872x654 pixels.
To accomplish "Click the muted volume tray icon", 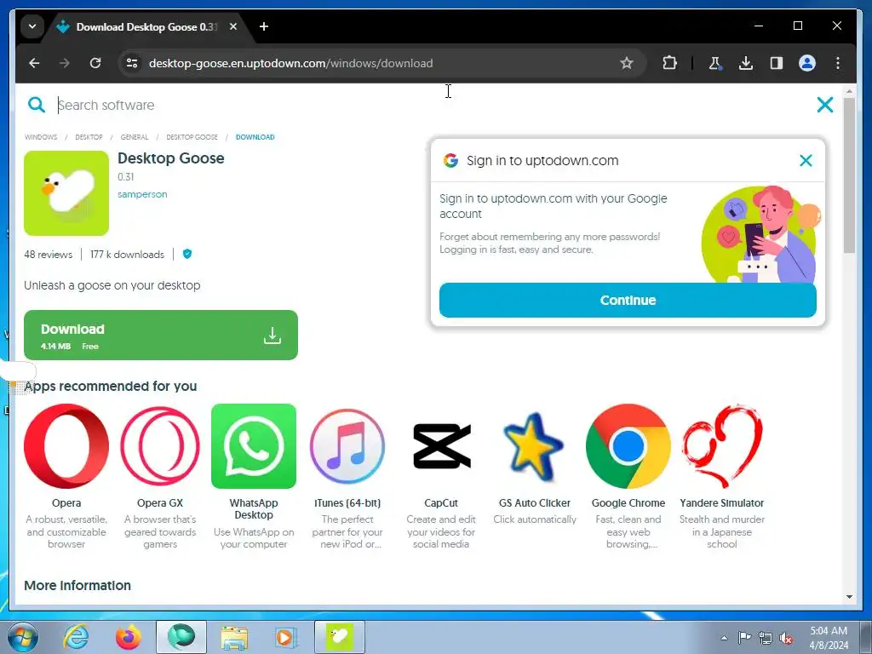I will coord(786,638).
